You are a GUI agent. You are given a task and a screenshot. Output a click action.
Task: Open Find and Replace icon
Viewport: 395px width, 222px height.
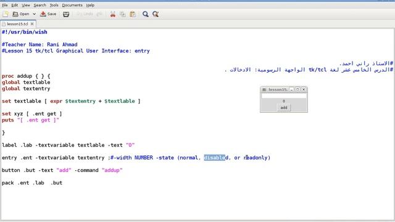(156, 14)
